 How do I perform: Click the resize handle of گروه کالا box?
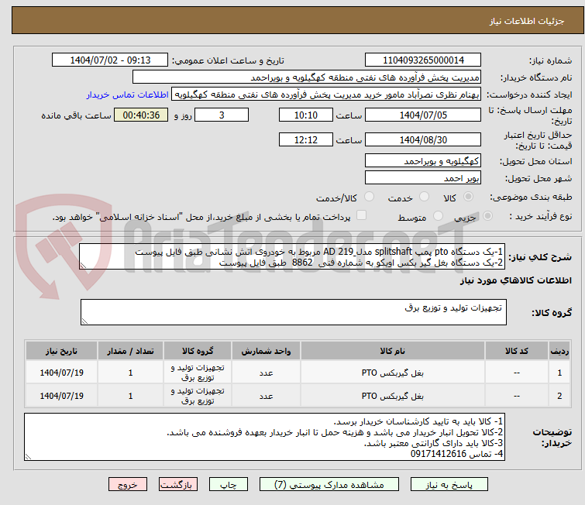84,321
